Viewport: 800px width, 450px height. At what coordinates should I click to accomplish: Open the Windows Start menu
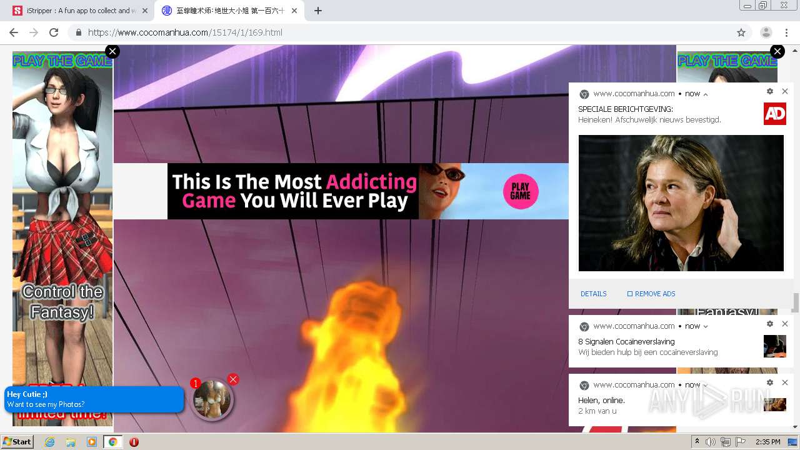(x=17, y=441)
